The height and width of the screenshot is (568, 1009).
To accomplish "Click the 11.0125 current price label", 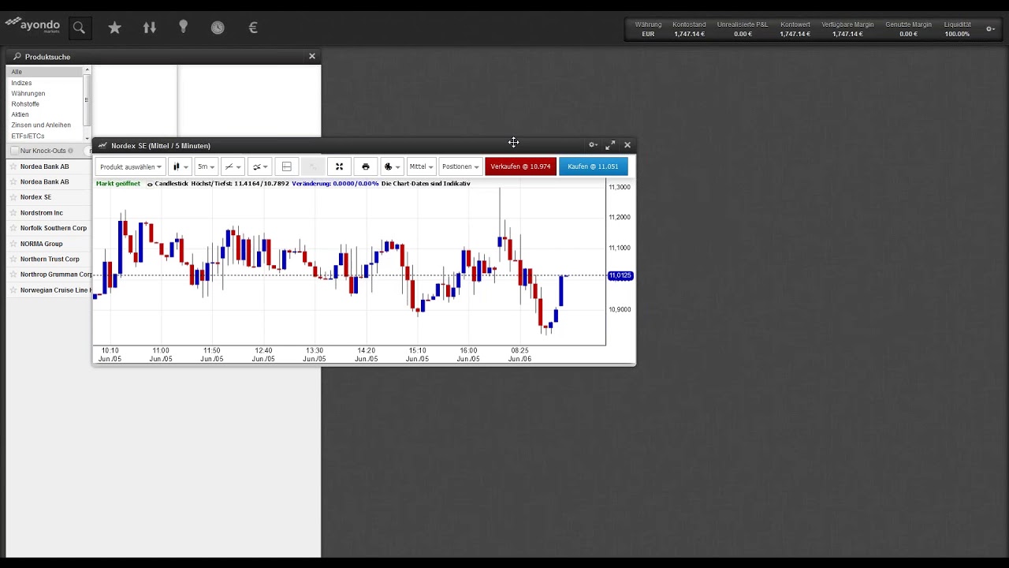I will tap(620, 275).
